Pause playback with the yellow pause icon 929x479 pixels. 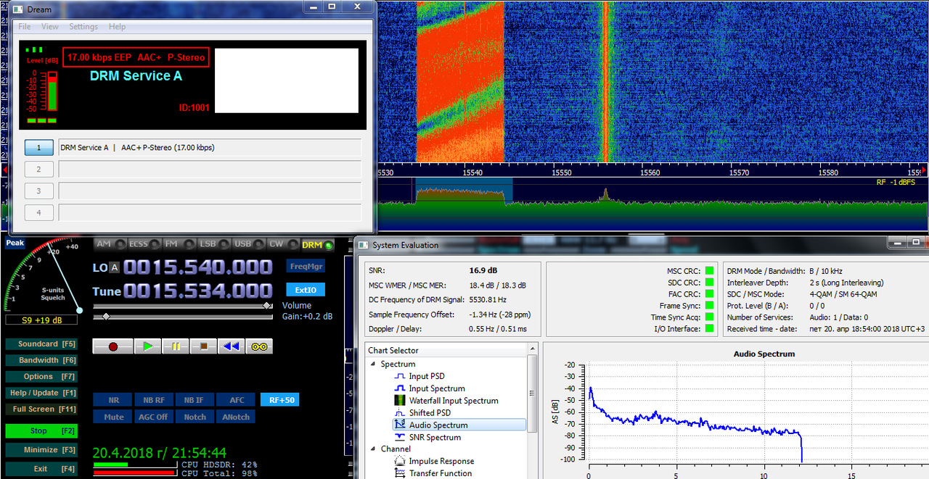[x=176, y=346]
